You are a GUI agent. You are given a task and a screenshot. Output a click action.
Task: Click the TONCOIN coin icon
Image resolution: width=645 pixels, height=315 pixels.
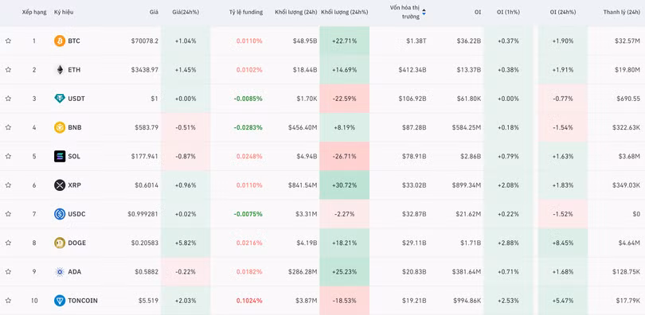[60, 301]
